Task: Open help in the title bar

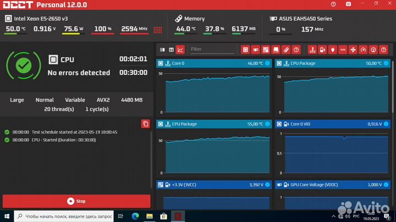Action: tap(333, 4)
